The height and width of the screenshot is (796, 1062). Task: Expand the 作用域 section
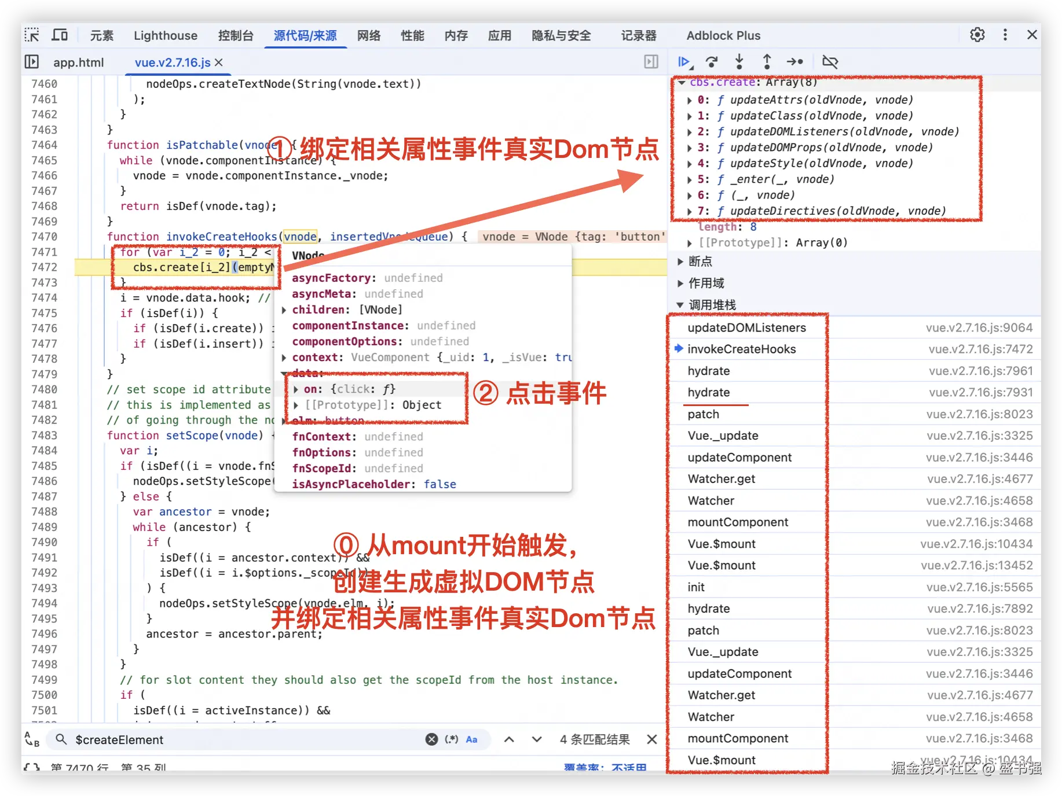pyautogui.click(x=681, y=283)
